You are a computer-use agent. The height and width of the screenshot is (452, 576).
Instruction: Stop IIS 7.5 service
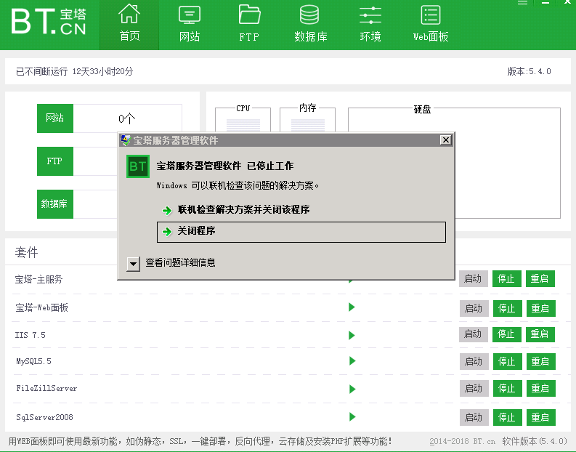point(506,334)
